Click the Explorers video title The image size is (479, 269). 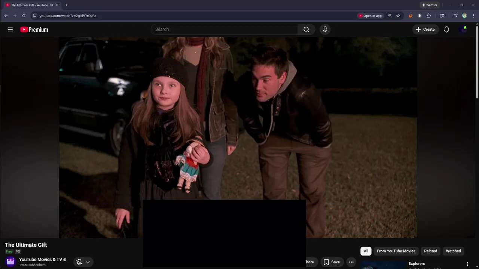(x=417, y=263)
